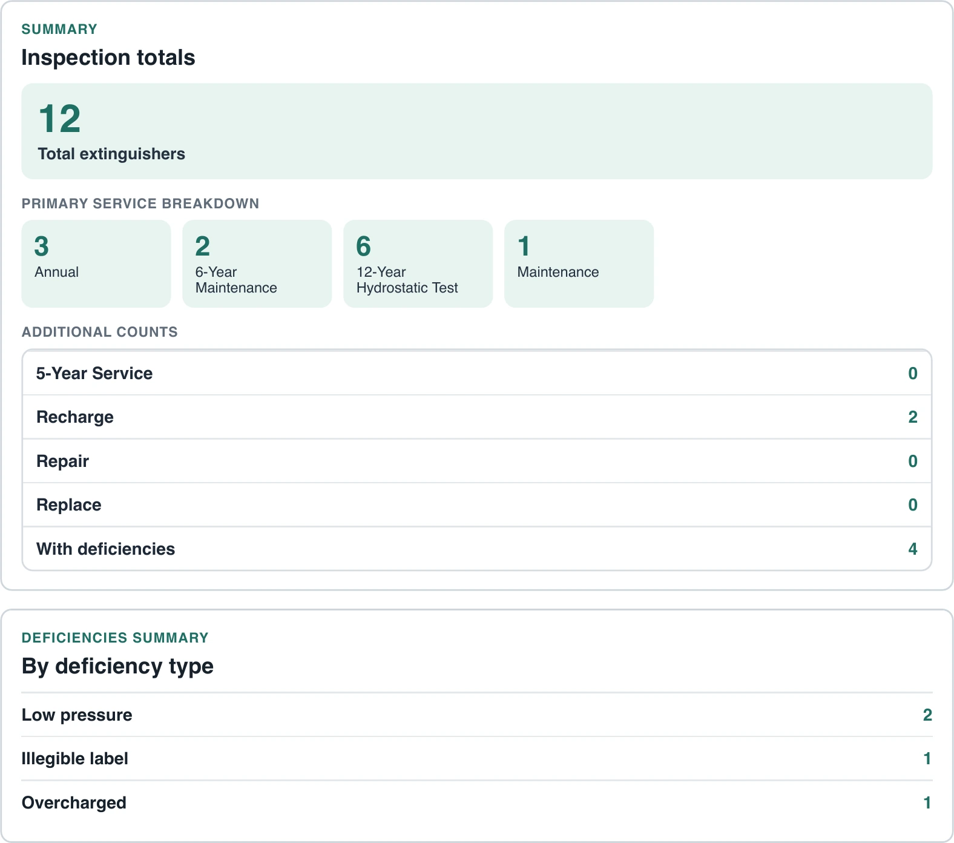Select the Annual card label
Image resolution: width=954 pixels, height=843 pixels.
click(57, 272)
